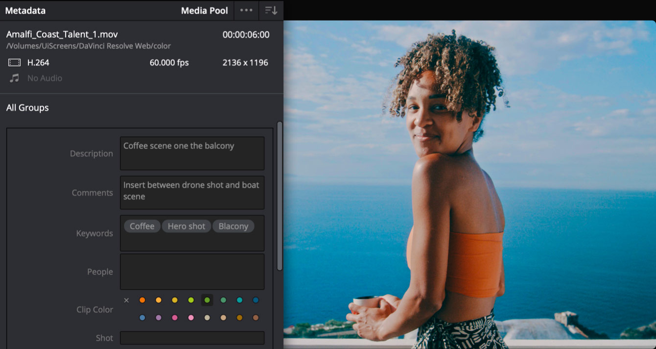Toggle the purple clip color on

(158, 317)
